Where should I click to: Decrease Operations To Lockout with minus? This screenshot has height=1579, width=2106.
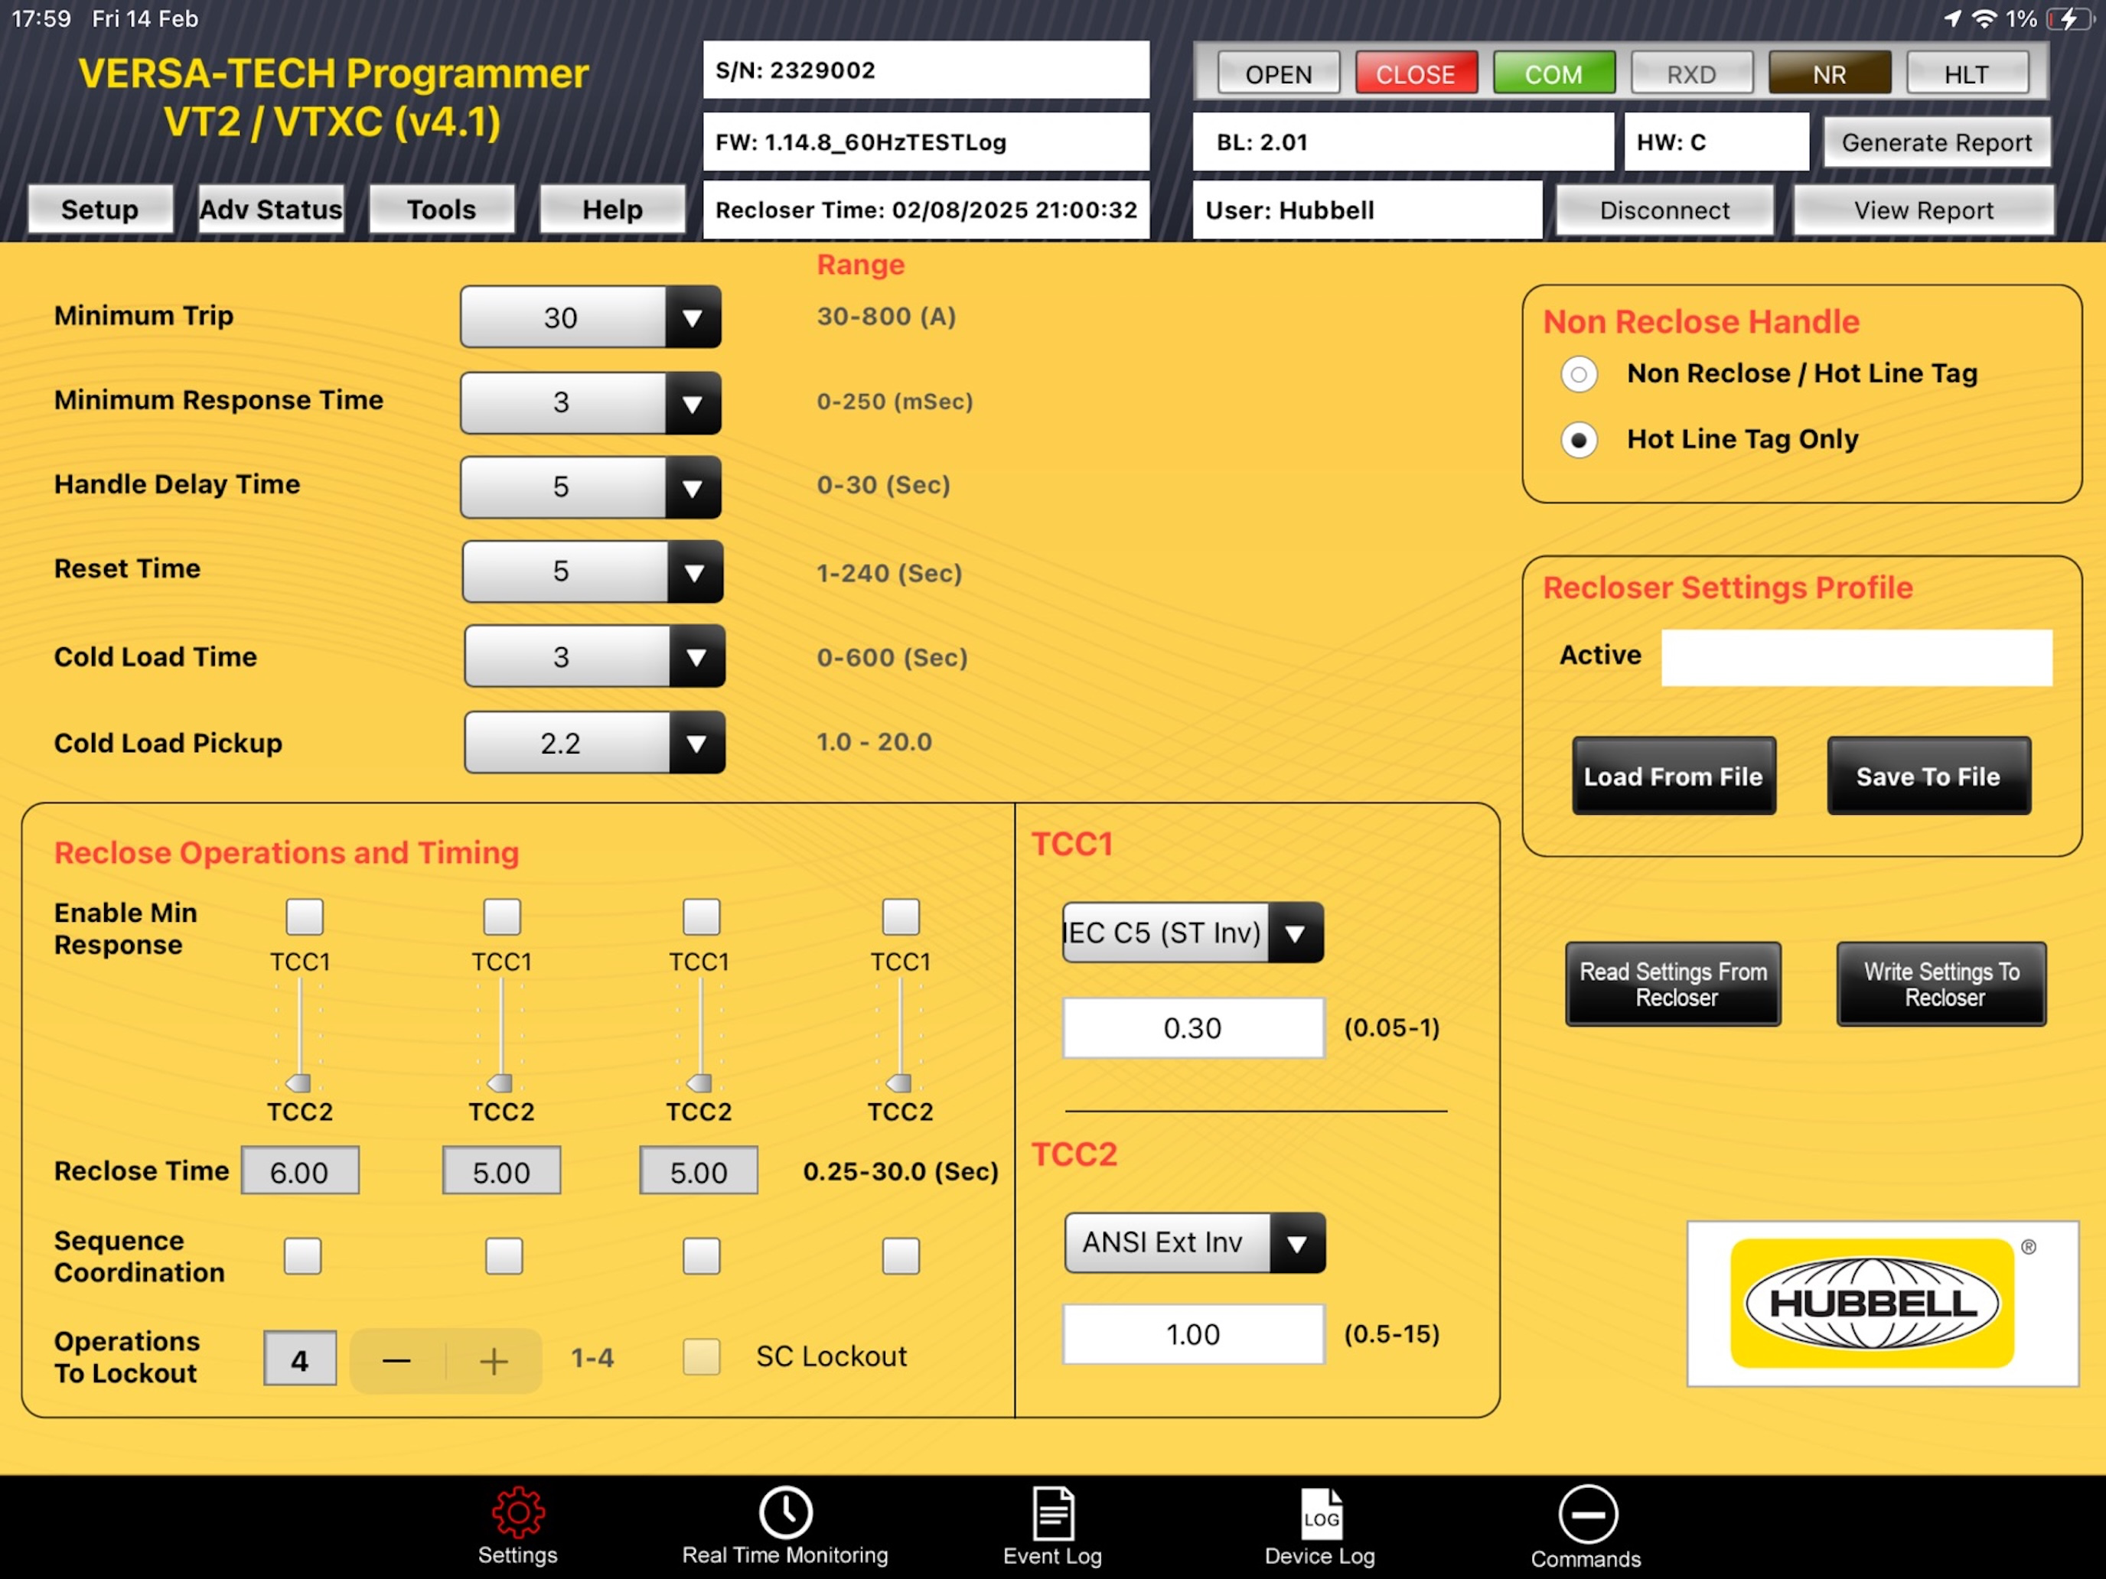397,1361
